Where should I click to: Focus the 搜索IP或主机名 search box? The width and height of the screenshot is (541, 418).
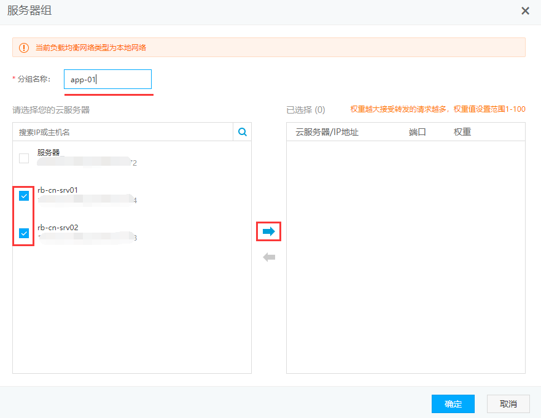click(x=123, y=132)
